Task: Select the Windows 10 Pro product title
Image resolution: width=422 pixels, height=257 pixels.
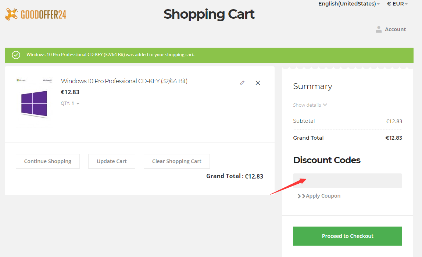Action: click(124, 81)
